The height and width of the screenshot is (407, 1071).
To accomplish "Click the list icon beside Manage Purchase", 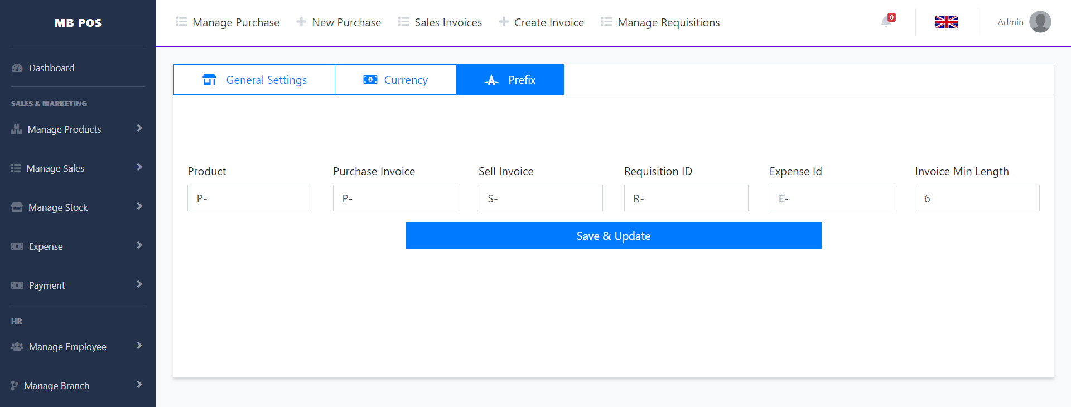I will [181, 22].
